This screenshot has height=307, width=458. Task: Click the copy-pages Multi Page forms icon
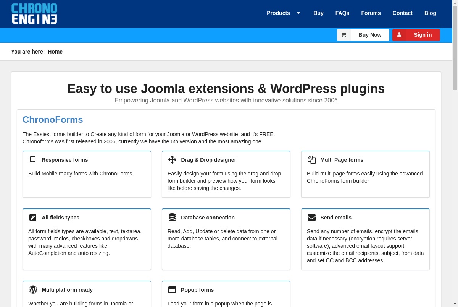(x=311, y=159)
